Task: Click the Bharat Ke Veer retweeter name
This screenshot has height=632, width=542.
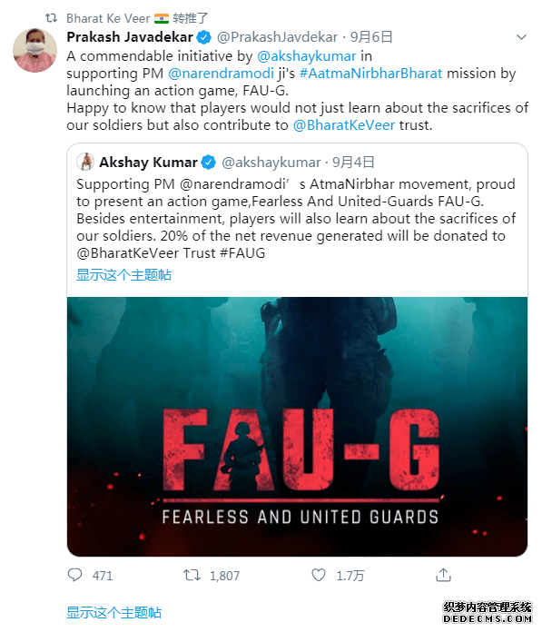Action: click(108, 18)
